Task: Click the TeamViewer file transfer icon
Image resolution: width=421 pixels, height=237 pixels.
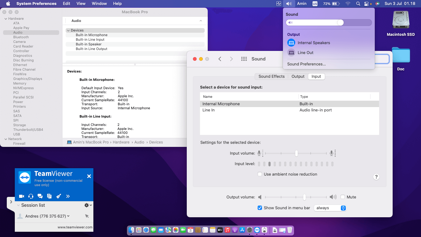Action: tap(49, 196)
